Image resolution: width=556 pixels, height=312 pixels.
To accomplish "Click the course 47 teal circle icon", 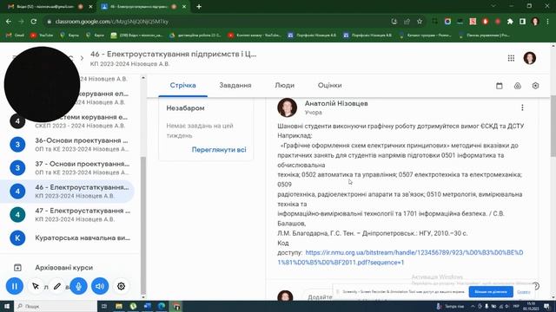I will coord(17,214).
